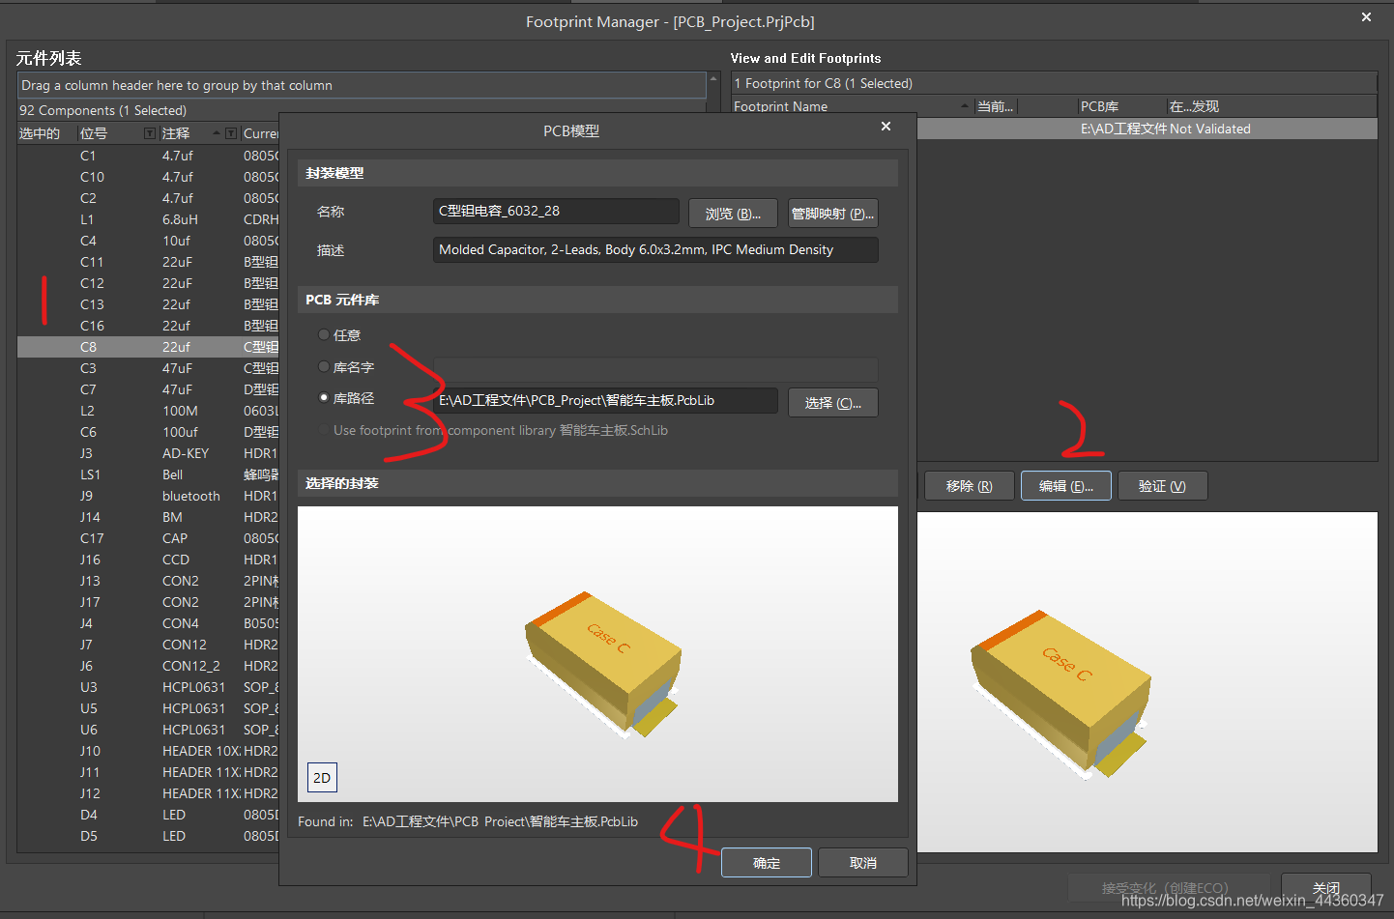This screenshot has height=919, width=1394.
Task: Close the PCB模型 dialog with X
Action: [886, 127]
